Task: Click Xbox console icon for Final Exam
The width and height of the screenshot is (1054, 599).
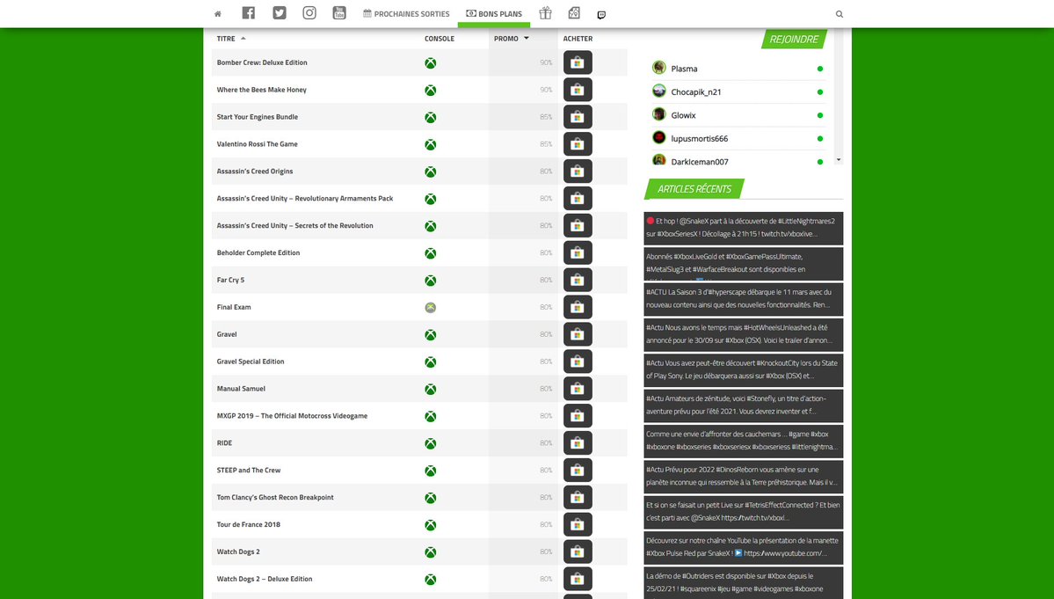Action: point(431,308)
